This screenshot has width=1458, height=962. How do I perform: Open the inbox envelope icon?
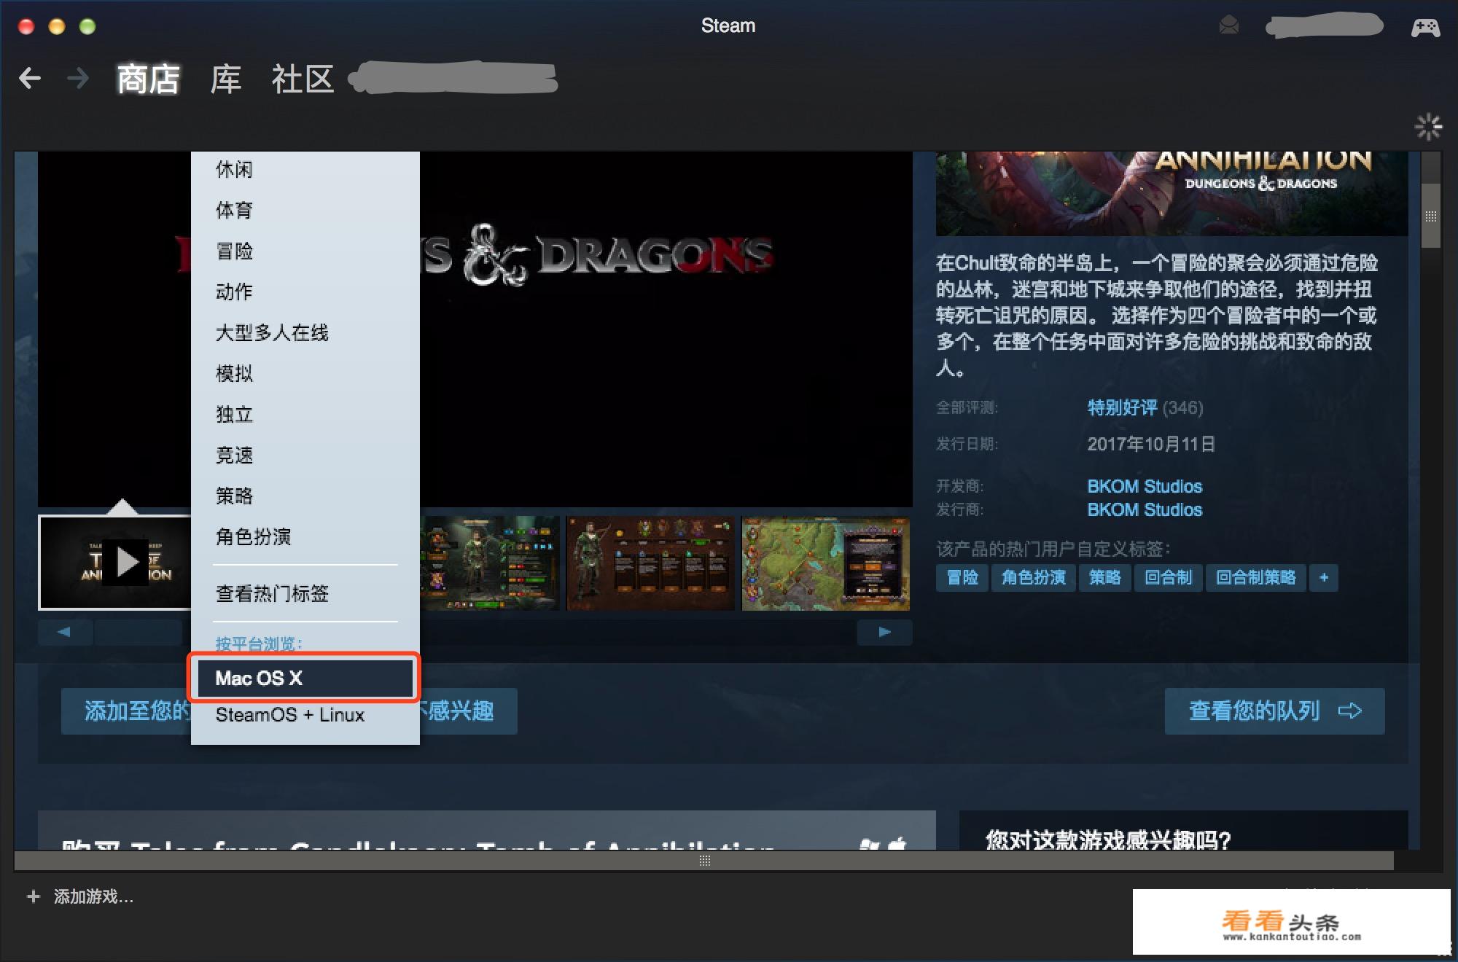pyautogui.click(x=1229, y=26)
